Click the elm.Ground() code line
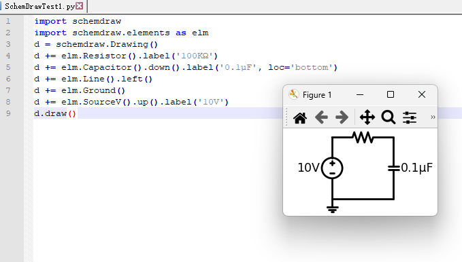Image resolution: width=462 pixels, height=262 pixels. click(x=80, y=90)
